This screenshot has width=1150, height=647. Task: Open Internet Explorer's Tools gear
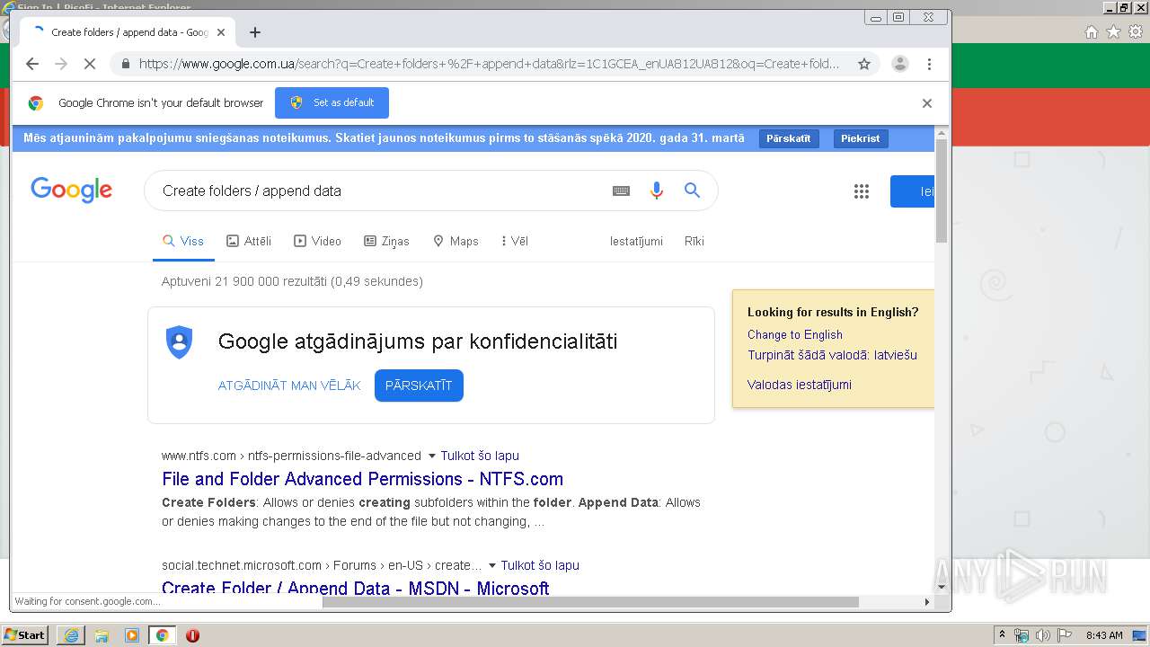click(x=1136, y=32)
